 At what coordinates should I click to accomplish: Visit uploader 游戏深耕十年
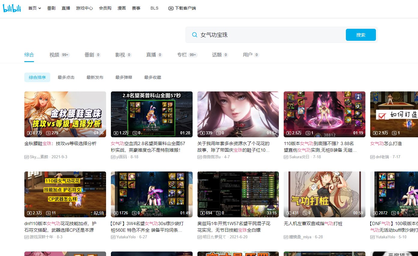tap(41, 237)
